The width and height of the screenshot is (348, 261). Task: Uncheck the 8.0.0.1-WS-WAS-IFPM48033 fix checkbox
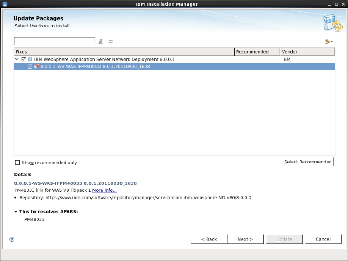[30, 66]
